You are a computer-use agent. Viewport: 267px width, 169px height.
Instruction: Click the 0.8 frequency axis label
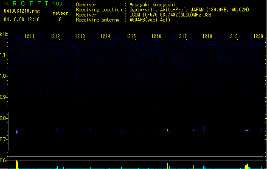3,118
